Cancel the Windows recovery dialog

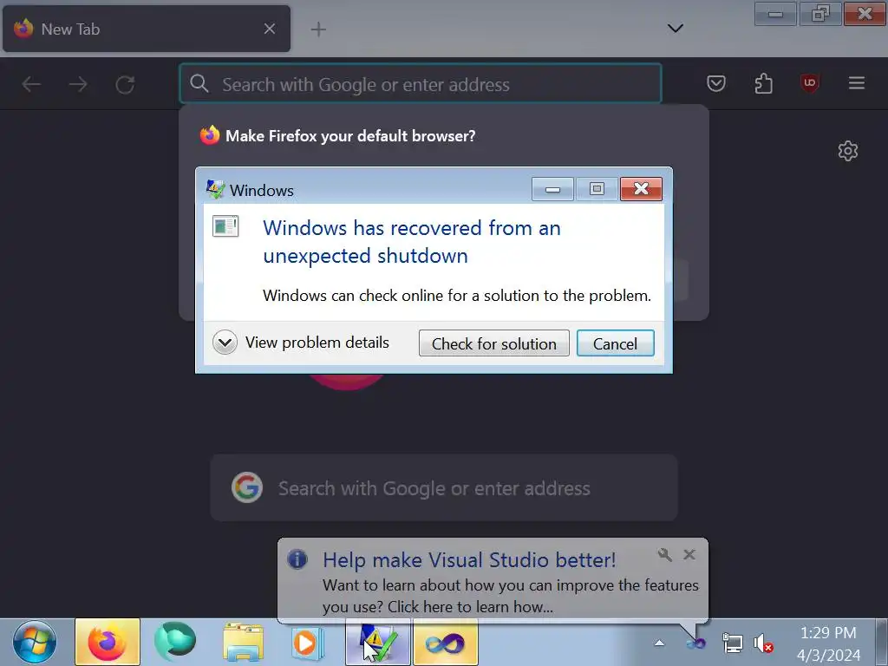tap(615, 343)
